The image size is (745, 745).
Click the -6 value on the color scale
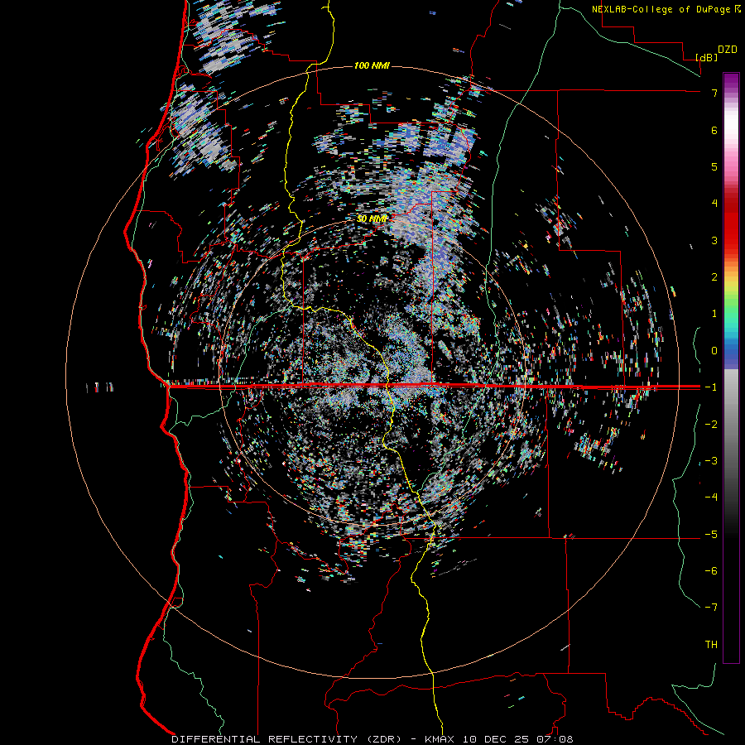point(711,571)
